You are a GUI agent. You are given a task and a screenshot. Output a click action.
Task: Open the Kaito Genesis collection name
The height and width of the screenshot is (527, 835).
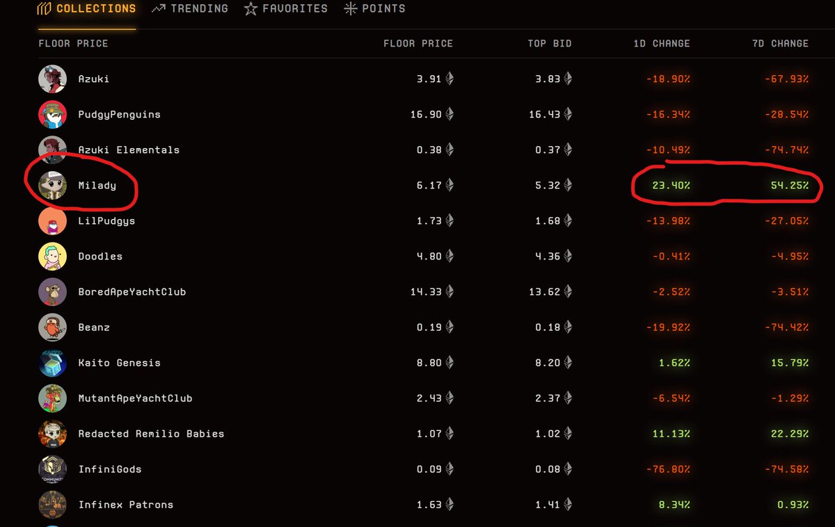pyautogui.click(x=119, y=363)
